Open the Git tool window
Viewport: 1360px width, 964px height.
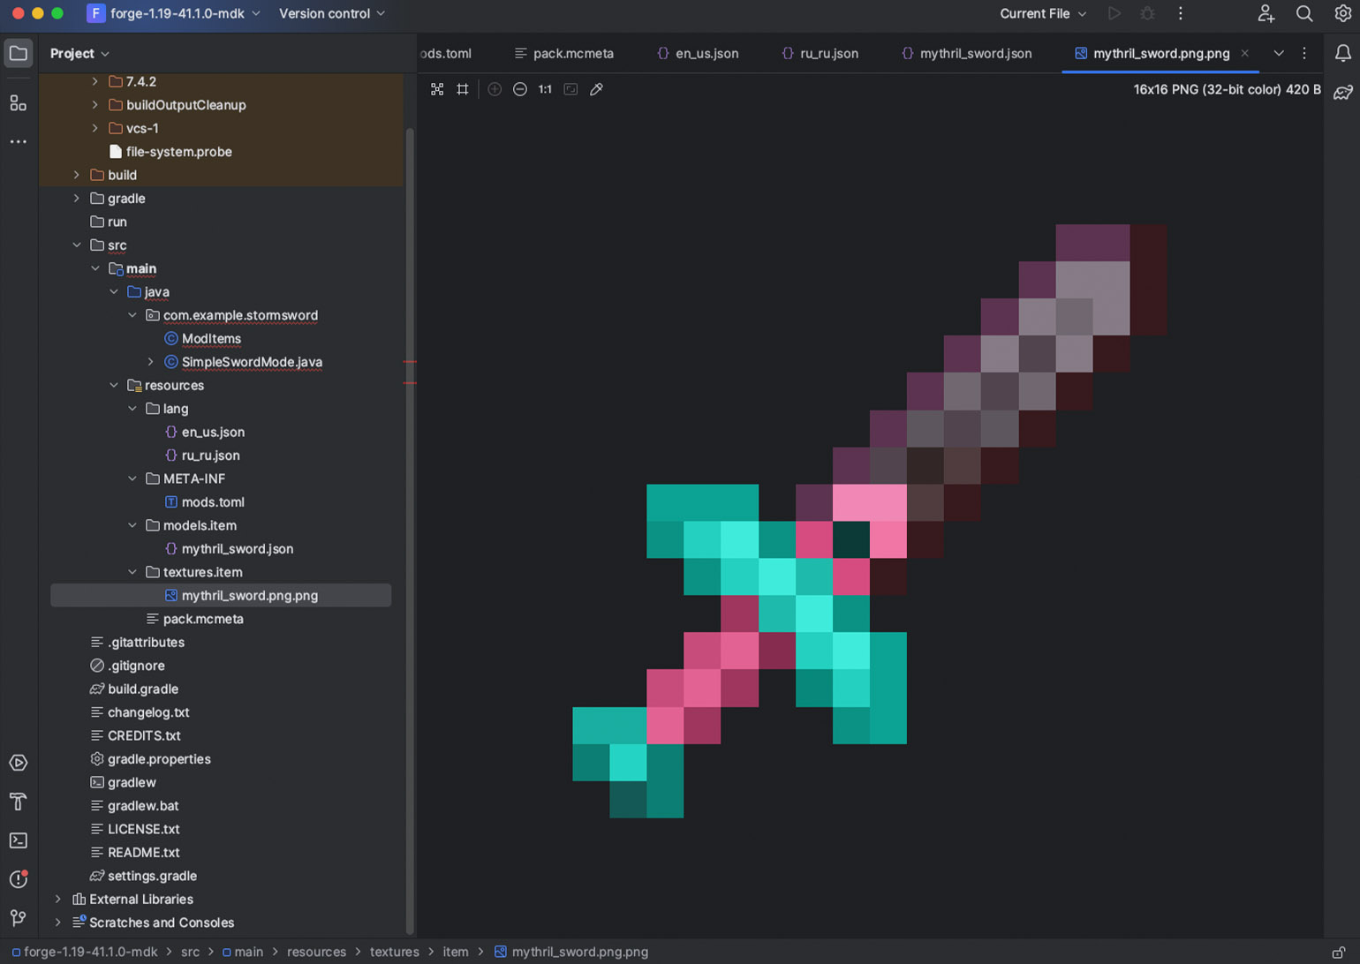point(18,918)
